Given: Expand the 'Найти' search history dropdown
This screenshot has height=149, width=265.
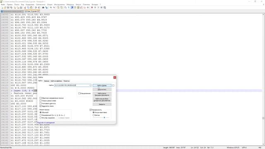Looking at the screenshot, I should point(90,85).
